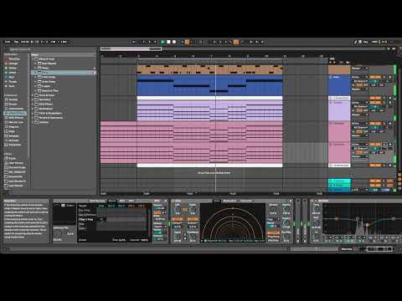Click the Echo Left delay time knob

(178, 210)
